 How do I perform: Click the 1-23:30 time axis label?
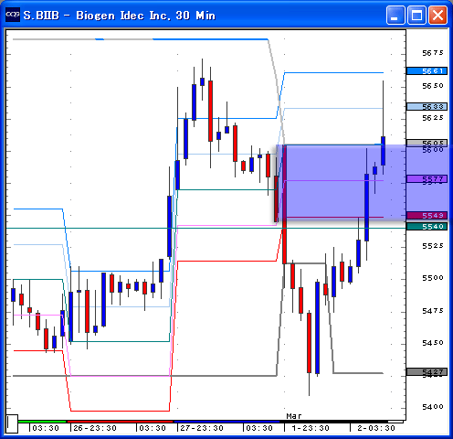pos(311,428)
